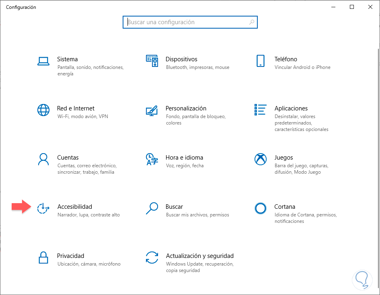
Task: Go to the Red e Internet title
Action: coord(76,108)
